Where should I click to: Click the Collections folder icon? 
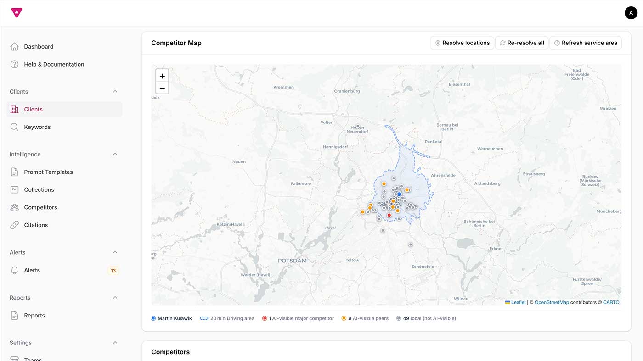click(14, 189)
